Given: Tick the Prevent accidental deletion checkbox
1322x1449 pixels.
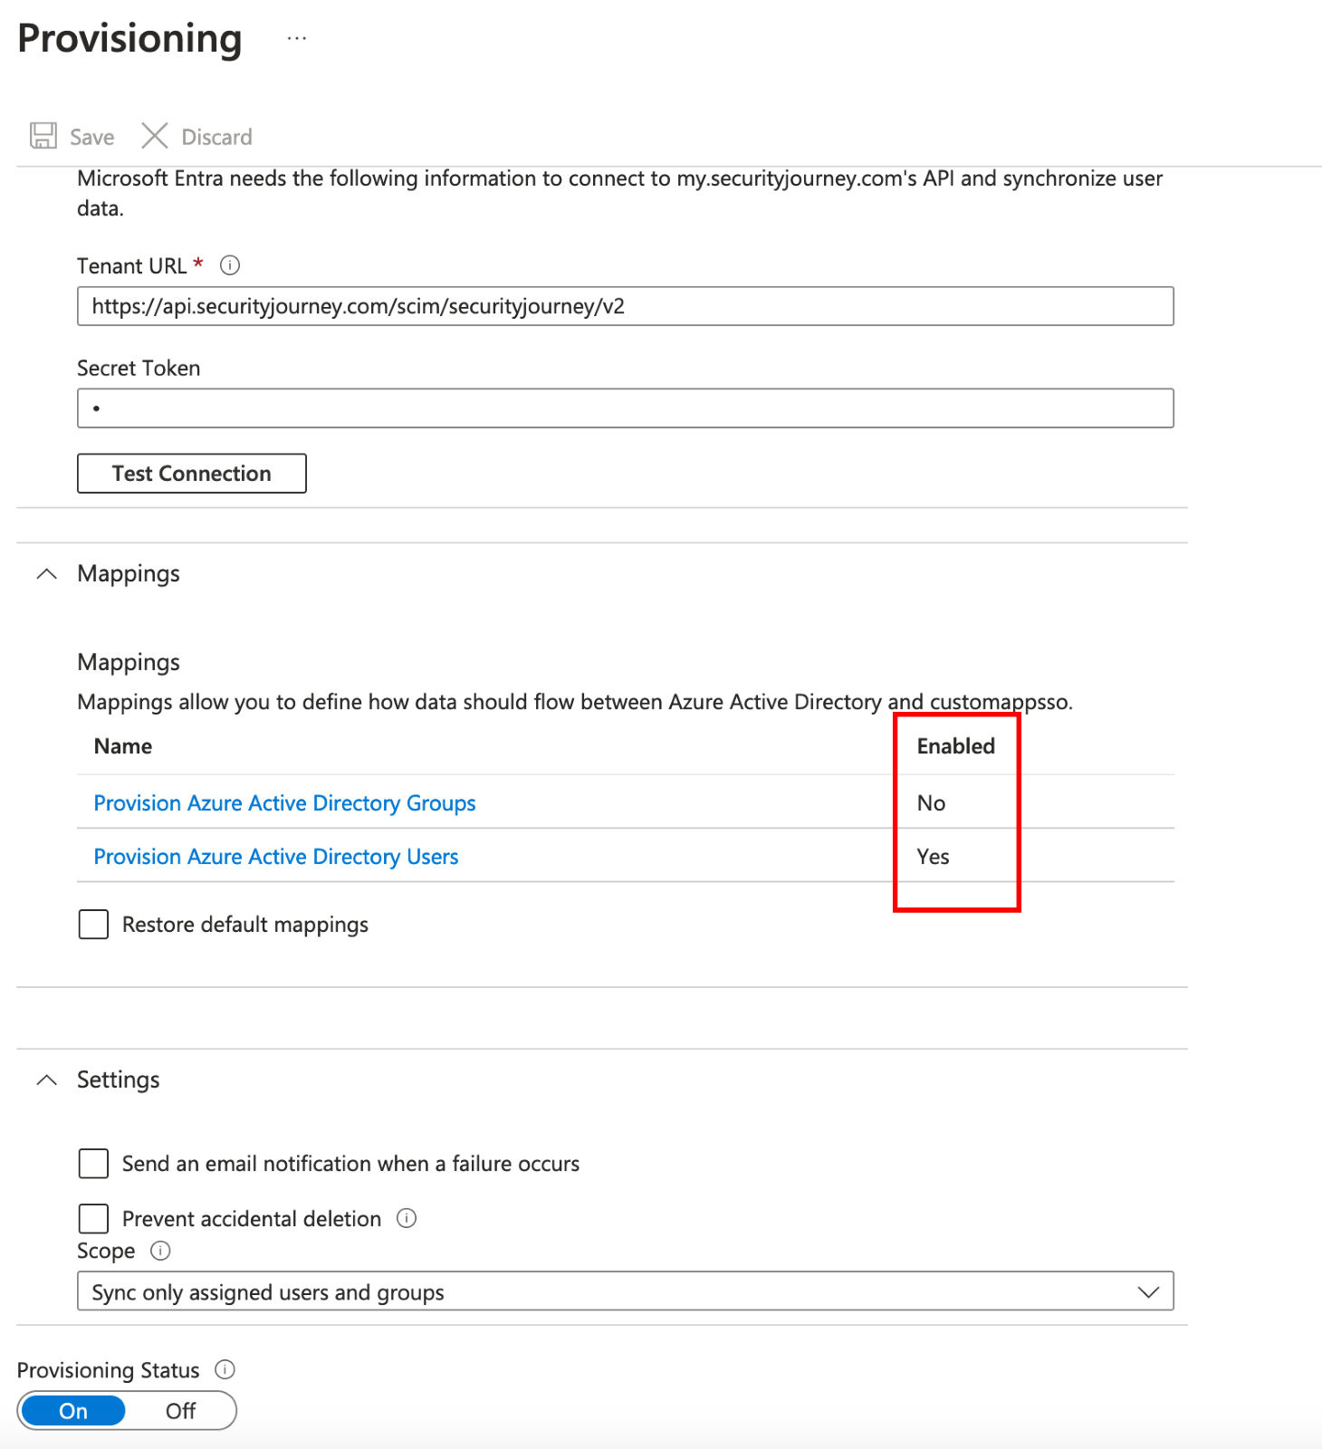Looking at the screenshot, I should coord(93,1218).
